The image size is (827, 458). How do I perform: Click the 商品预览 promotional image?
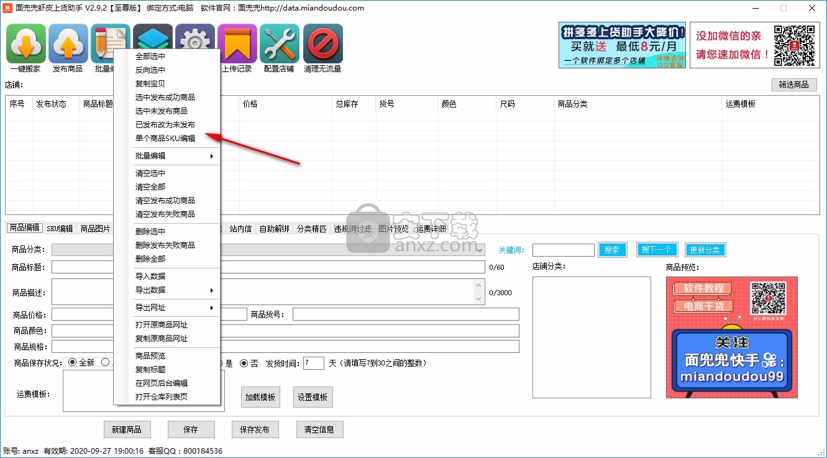point(732,337)
